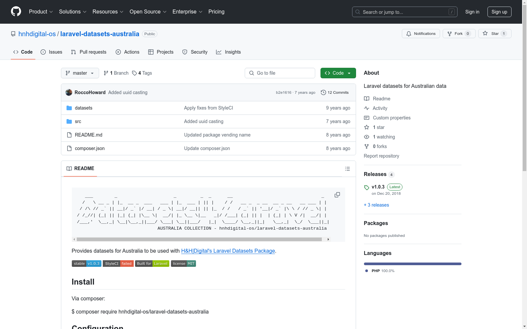Expand the Product menu
The width and height of the screenshot is (527, 329).
[41, 12]
